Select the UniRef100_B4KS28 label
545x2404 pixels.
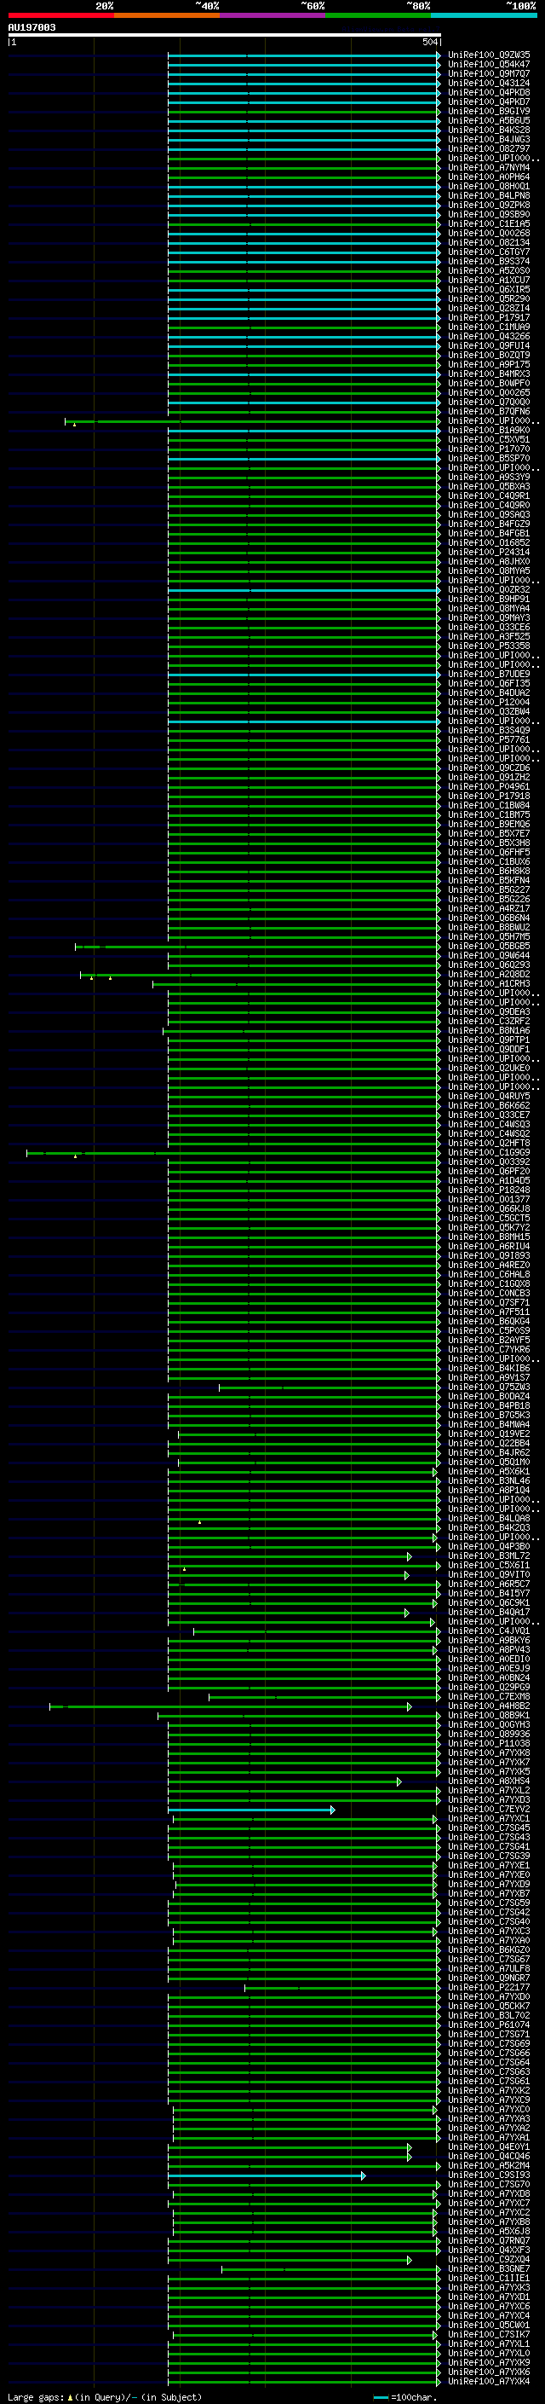(x=489, y=130)
